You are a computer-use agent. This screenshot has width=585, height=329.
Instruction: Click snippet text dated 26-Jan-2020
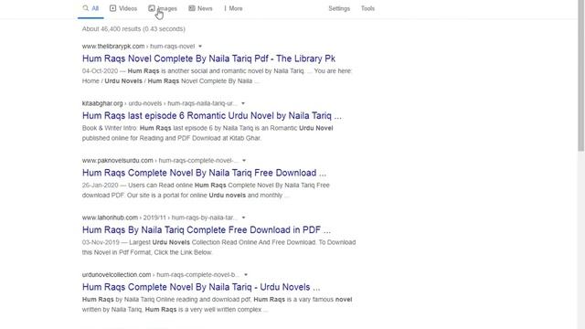(206, 190)
